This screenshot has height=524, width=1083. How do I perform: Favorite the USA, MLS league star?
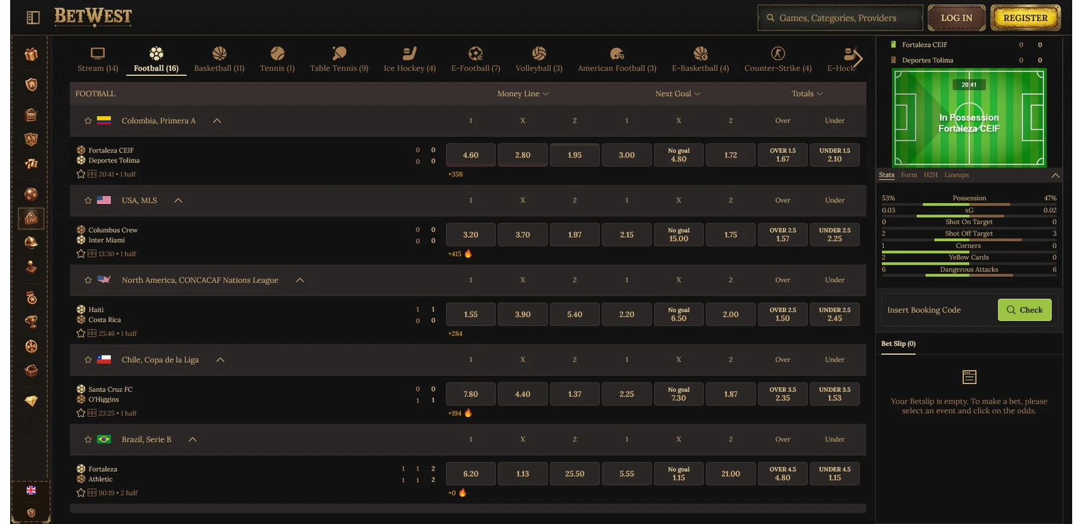point(88,200)
